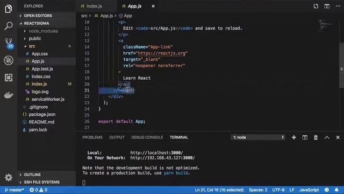Close the App.js editor tab
This screenshot has width=344, height=194.
coord(153,6)
